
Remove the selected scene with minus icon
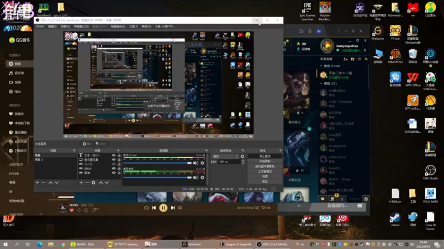click(43, 183)
